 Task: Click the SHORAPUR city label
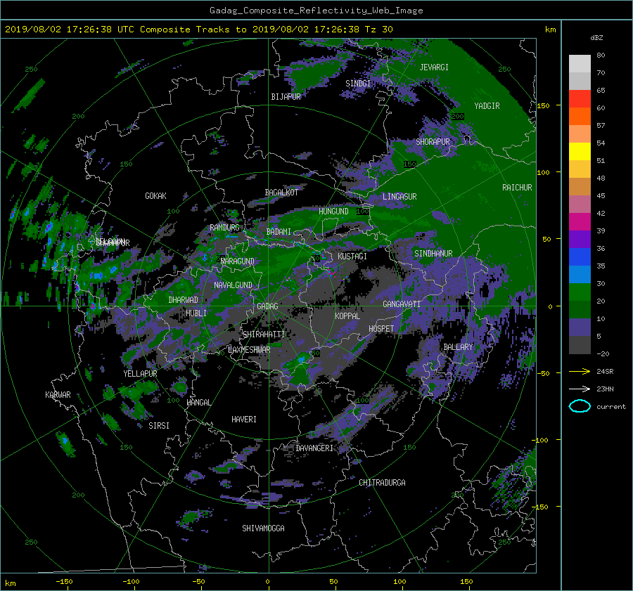tap(433, 142)
